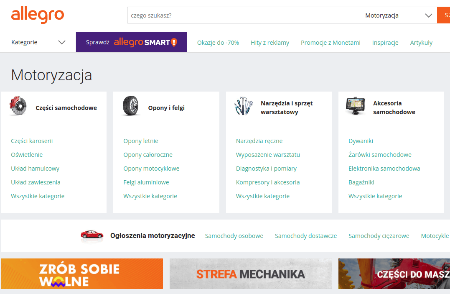450x294 pixels.
Task: Show Wszystkie kategorie under Opony i felgi
Action: click(x=150, y=196)
